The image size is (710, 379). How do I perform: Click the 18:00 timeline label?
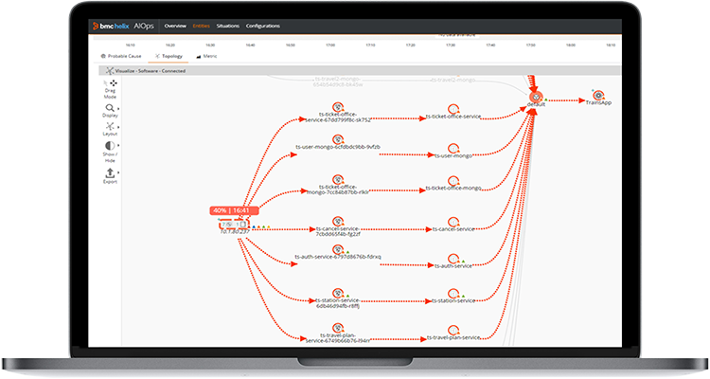571,45
